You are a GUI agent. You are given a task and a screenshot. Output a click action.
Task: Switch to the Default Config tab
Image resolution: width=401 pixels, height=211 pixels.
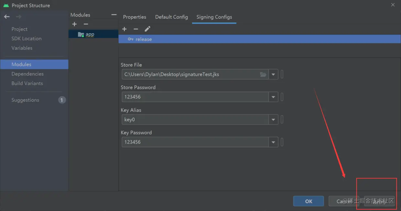pos(171,17)
